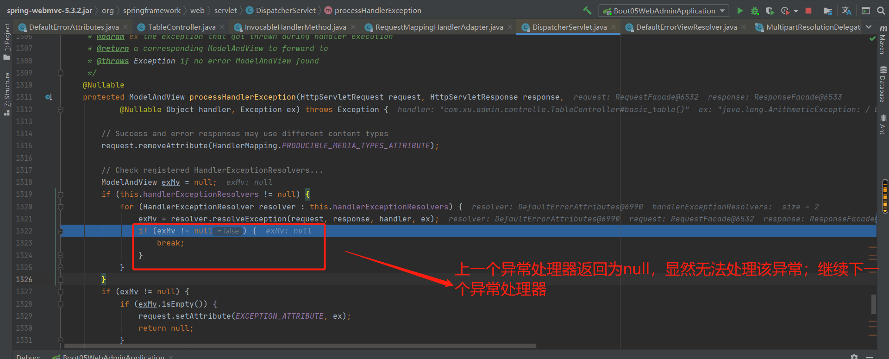Click the override gutter icon on line 1311
Viewport: 889px width, 359px height.
49,97
